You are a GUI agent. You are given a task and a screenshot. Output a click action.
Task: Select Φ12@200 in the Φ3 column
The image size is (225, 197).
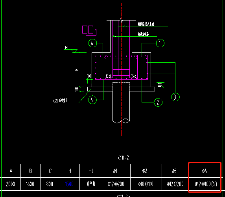click(x=175, y=184)
